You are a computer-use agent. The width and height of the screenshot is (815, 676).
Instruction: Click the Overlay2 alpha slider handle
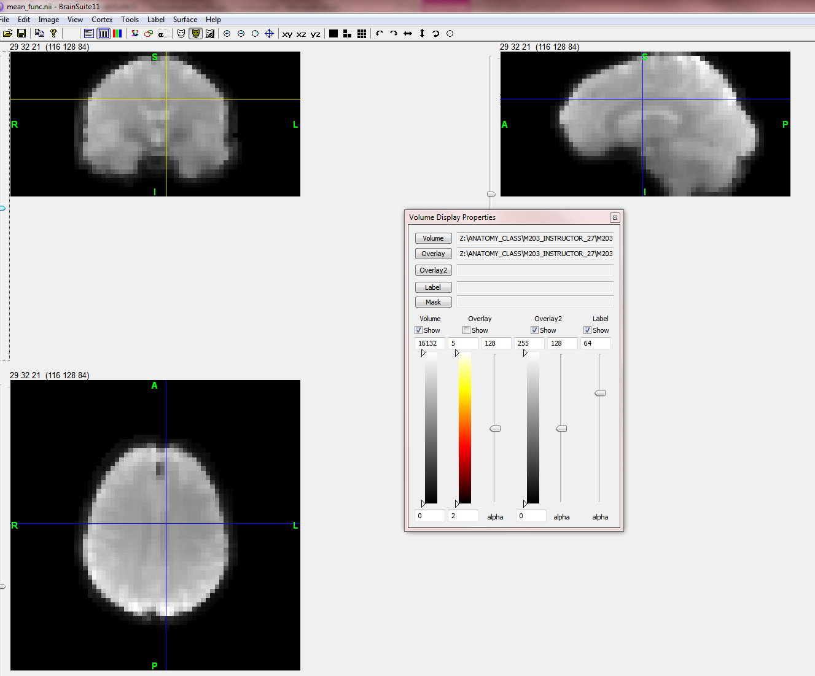pyautogui.click(x=561, y=429)
